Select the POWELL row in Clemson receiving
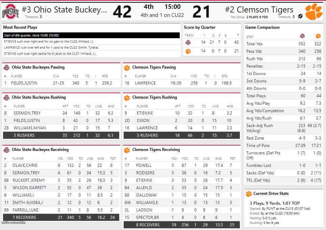 pyautogui.click(x=181, y=165)
